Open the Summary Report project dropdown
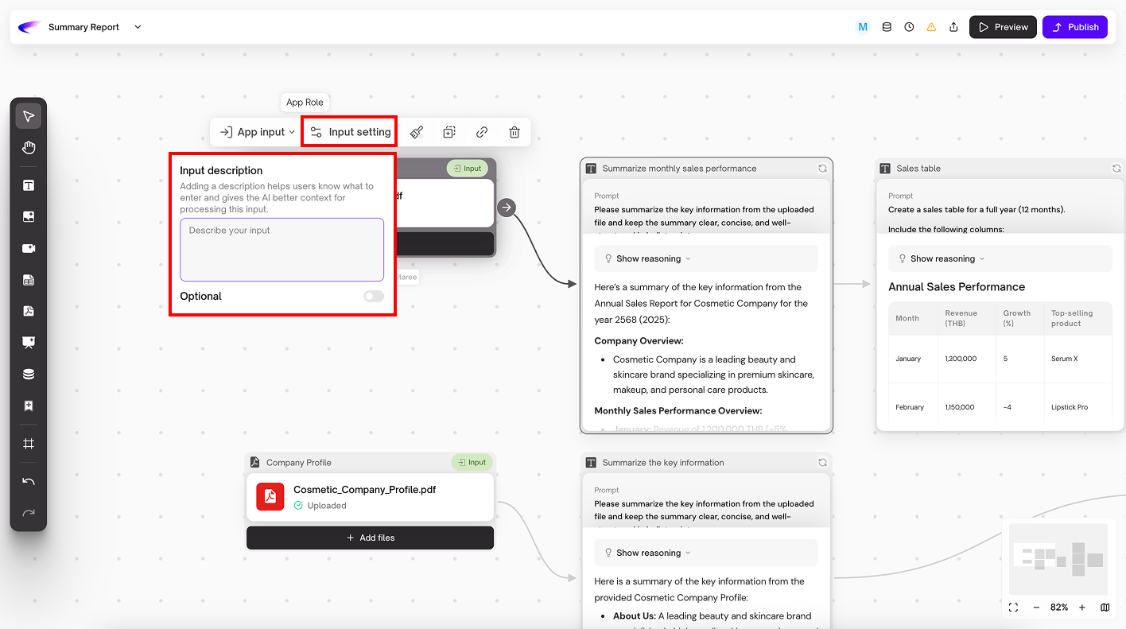The width and height of the screenshot is (1126, 629). point(138,27)
